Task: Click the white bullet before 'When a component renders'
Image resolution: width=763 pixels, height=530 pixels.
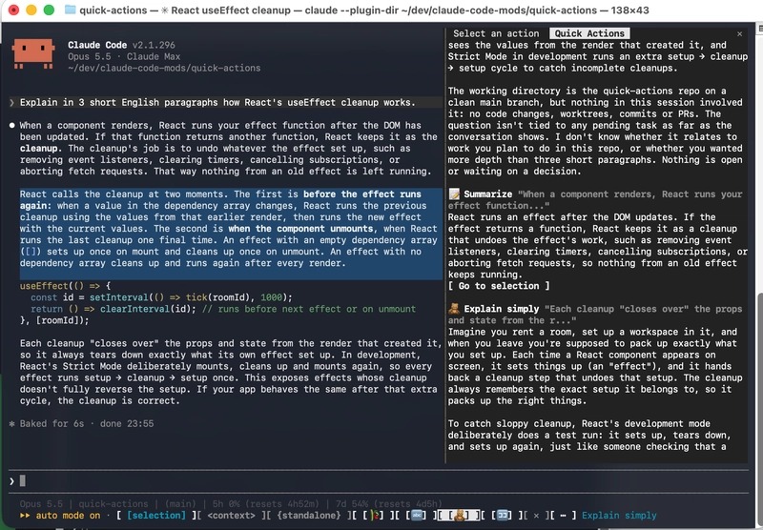Action: click(12, 125)
